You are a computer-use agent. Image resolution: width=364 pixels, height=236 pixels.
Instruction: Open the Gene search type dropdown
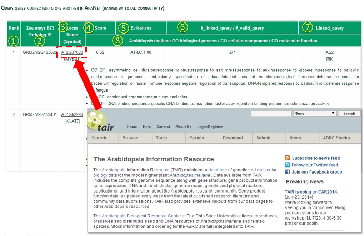(314, 113)
